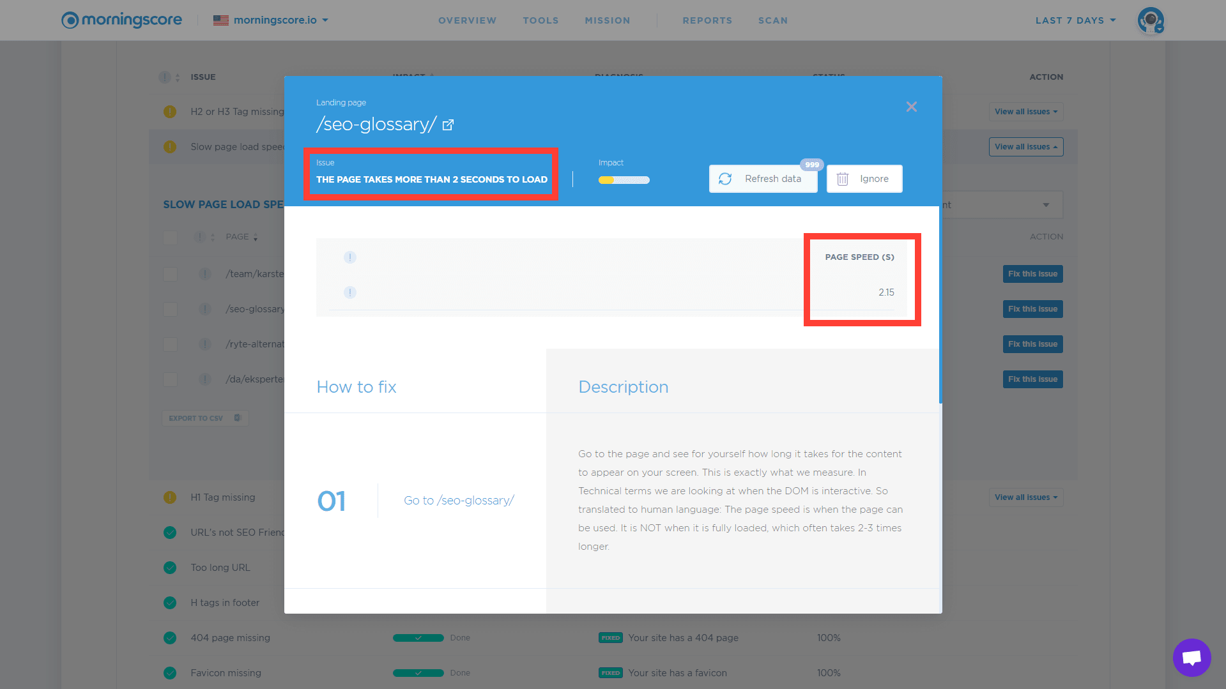Click the FIXED badge beside Your site has a 404 page

(x=611, y=638)
